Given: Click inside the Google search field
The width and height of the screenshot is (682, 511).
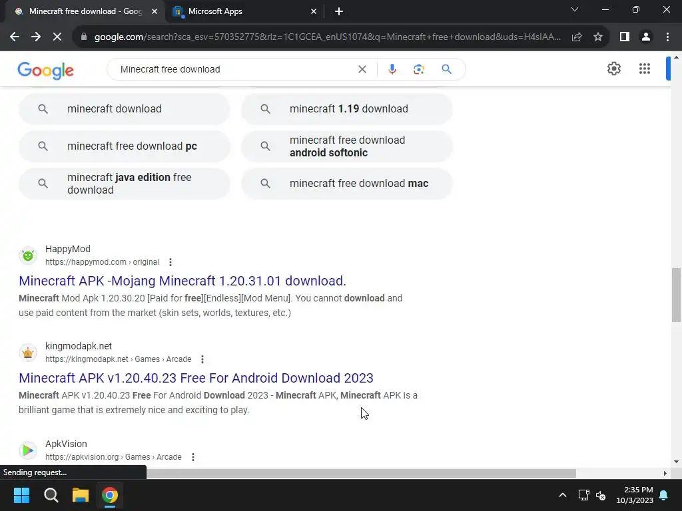Looking at the screenshot, I should [235, 69].
